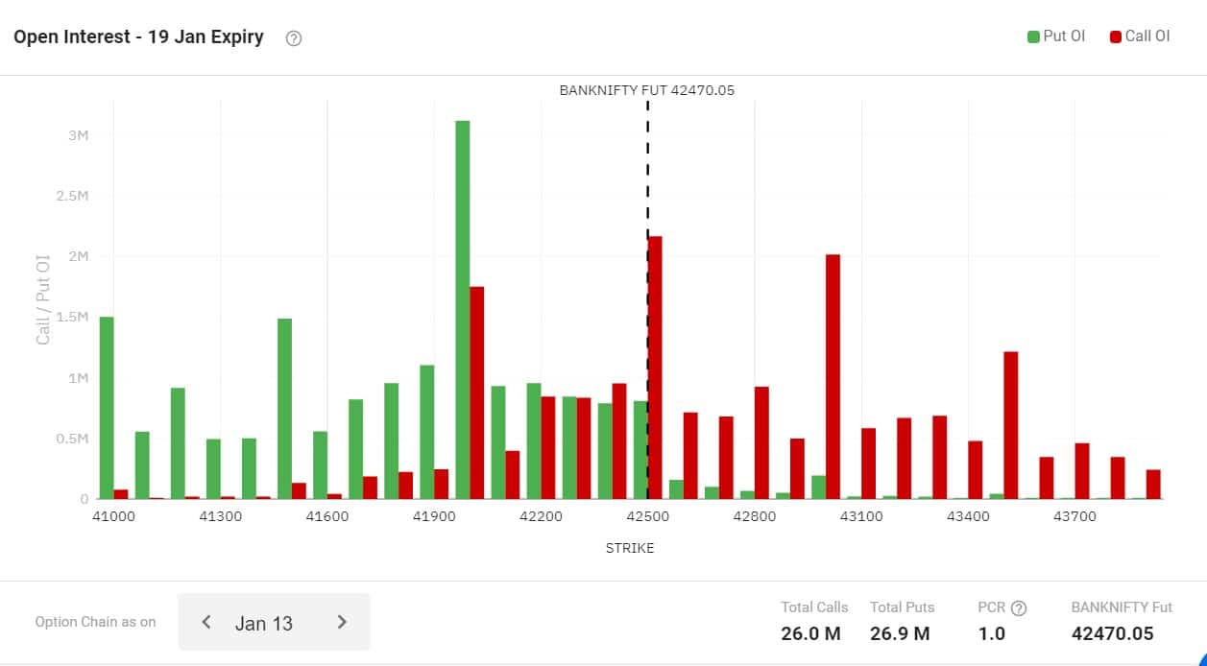
Task: Click the green put bar at strike 41500
Action: 284,409
